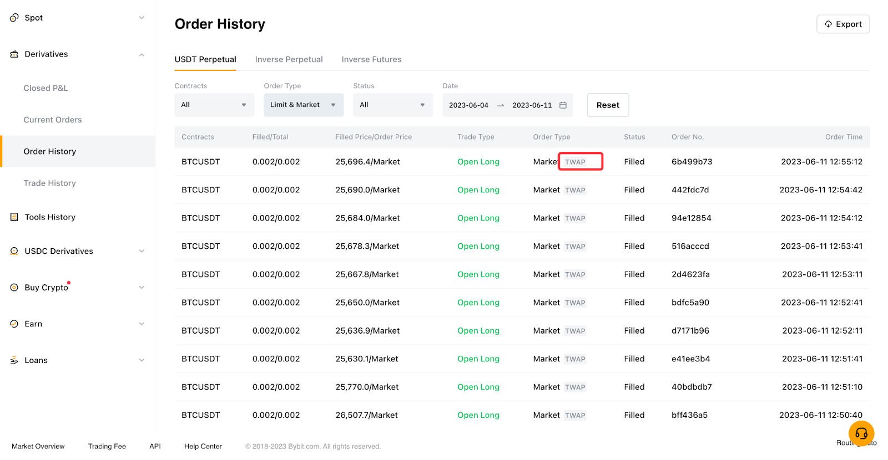Viewport: 888px width, 460px height.
Task: Switch to Inverse Perpetual tab
Action: click(x=289, y=59)
